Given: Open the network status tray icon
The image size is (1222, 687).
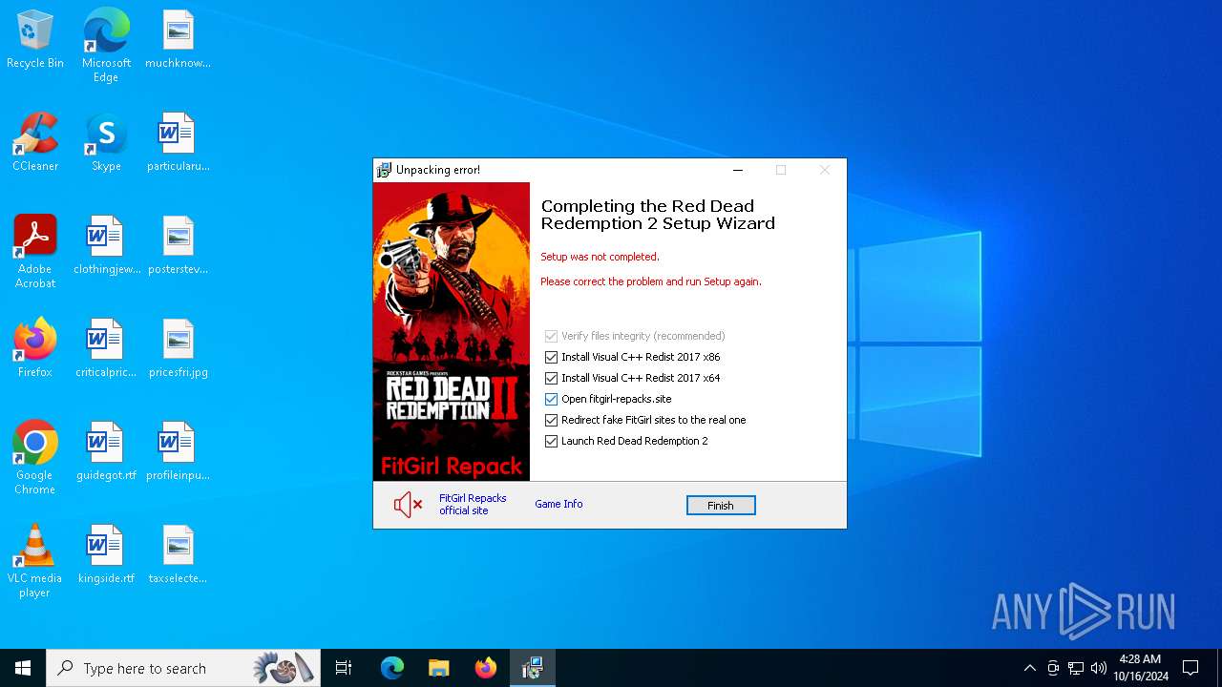Looking at the screenshot, I should 1076,668.
